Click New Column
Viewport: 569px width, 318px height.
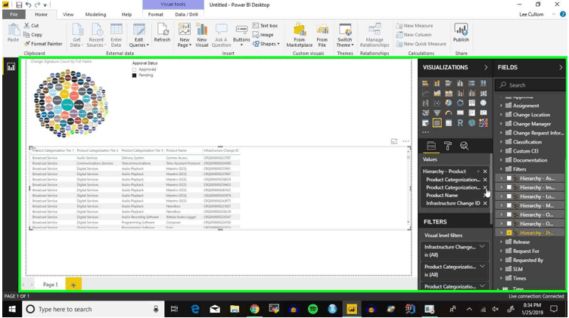[x=414, y=35]
